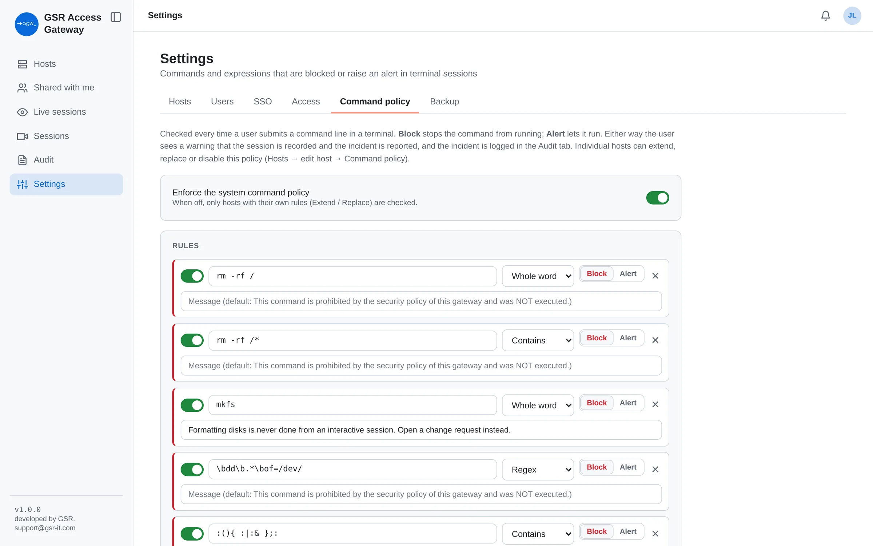Go to Shared with me
873x546 pixels.
click(66, 88)
